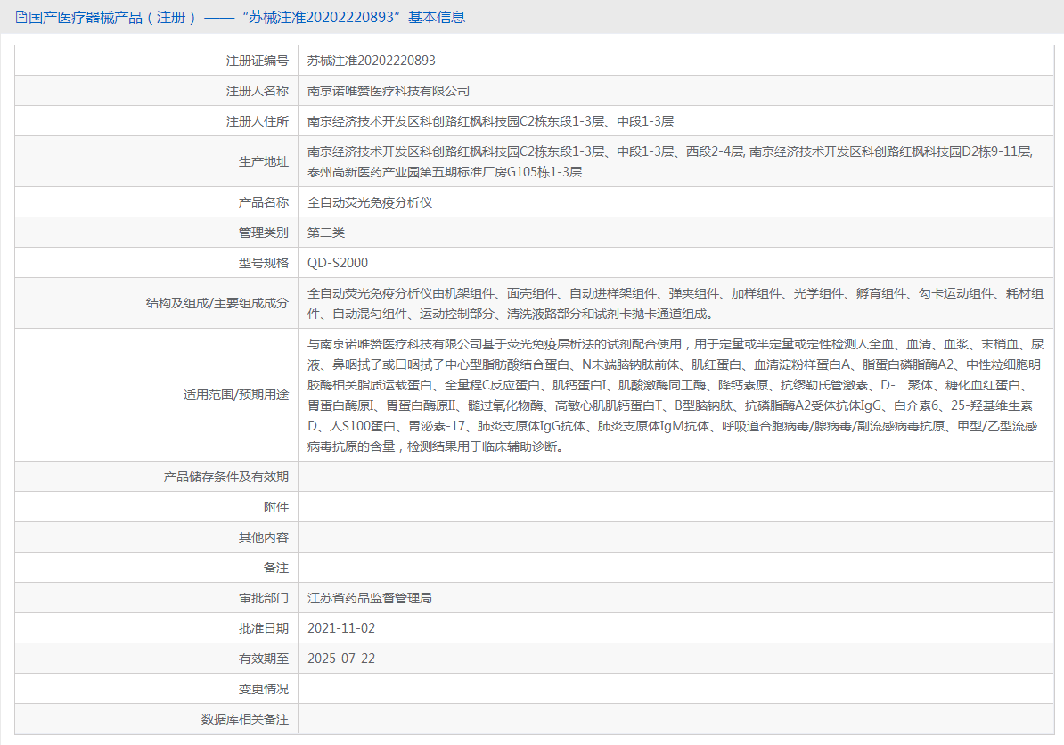Click the 批准日期 label
This screenshot has height=745, width=1064.
coord(263,628)
